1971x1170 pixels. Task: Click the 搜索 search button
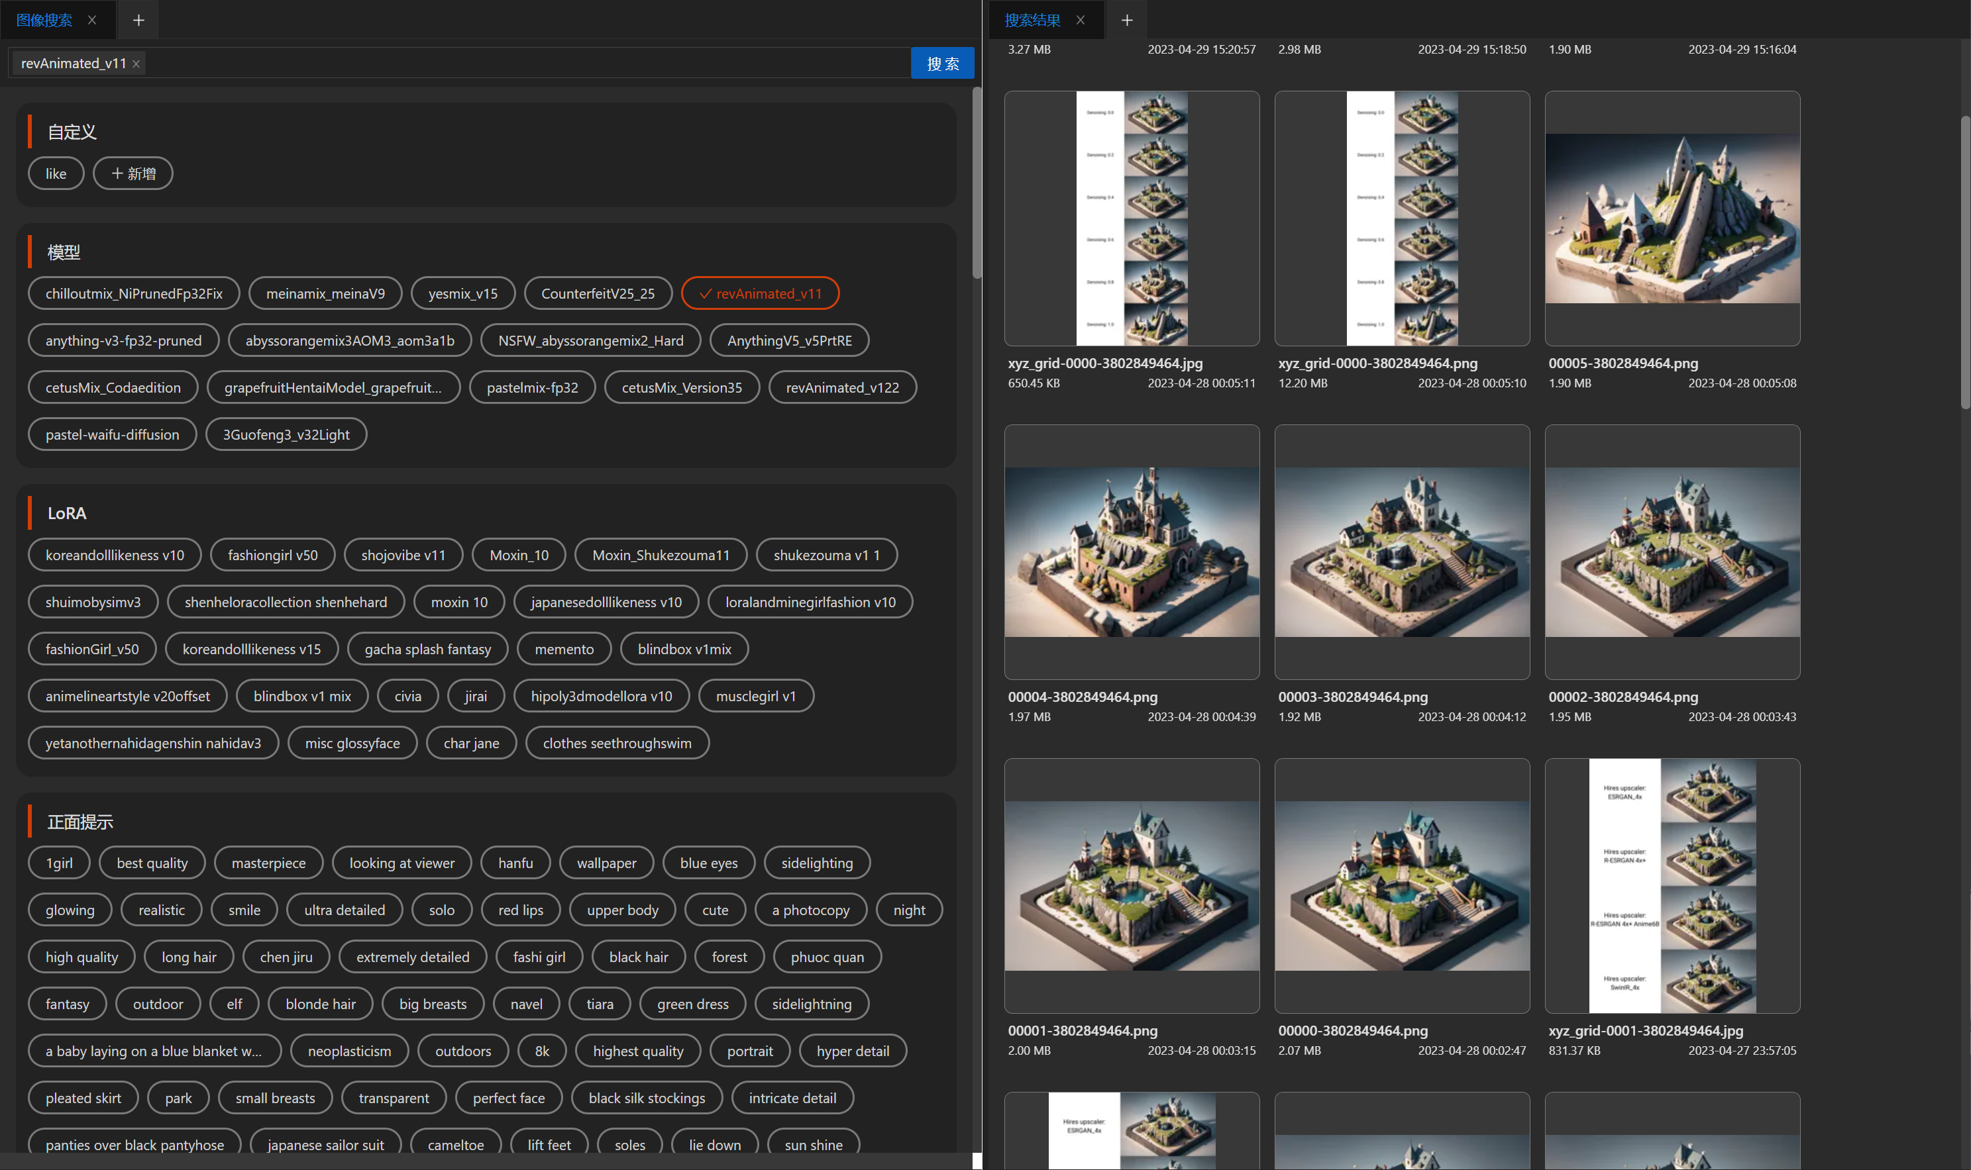pyautogui.click(x=943, y=63)
